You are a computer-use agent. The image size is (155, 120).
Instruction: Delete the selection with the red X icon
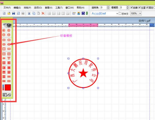pyautogui.click(x=43, y=13)
